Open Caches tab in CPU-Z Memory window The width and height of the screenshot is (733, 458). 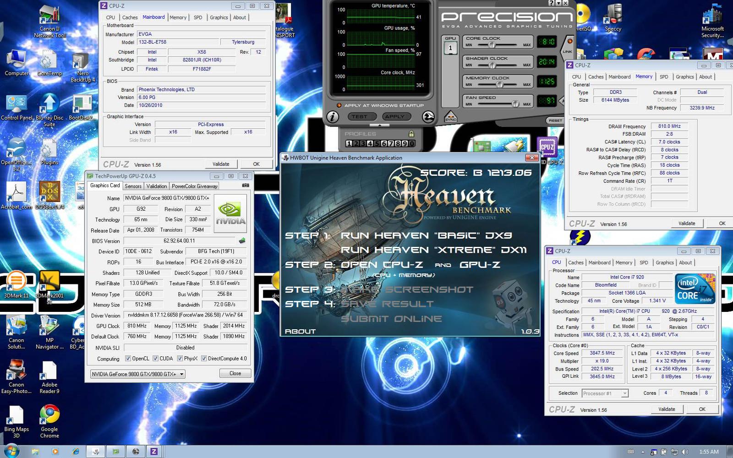pyautogui.click(x=596, y=77)
